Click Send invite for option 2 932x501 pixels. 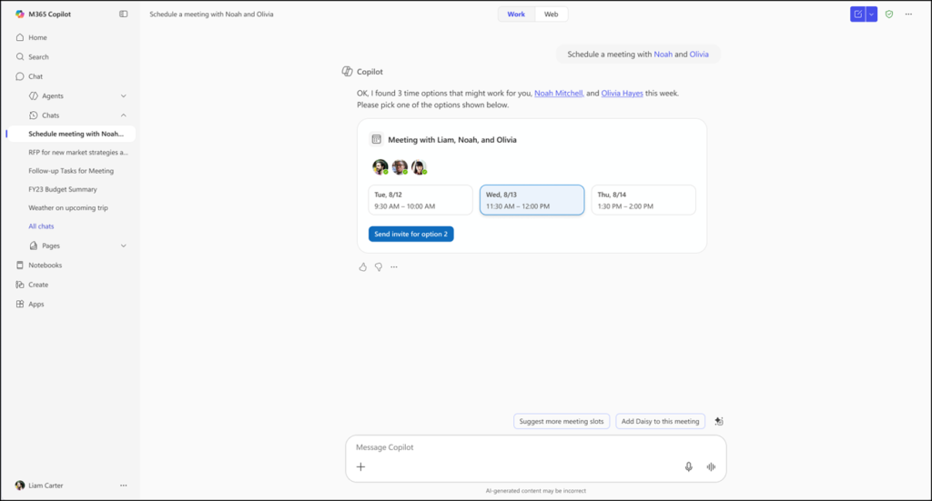click(410, 234)
